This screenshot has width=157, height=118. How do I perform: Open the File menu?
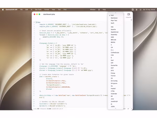(21, 10)
